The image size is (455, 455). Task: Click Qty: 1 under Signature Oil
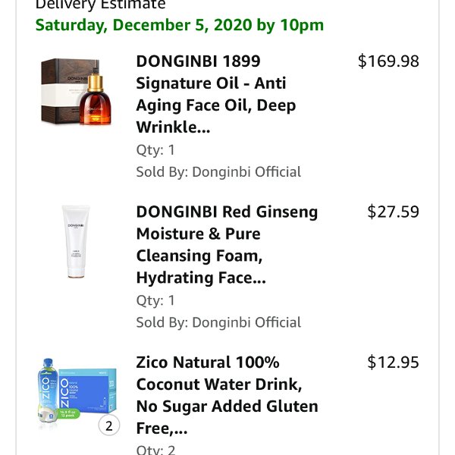[x=155, y=150]
